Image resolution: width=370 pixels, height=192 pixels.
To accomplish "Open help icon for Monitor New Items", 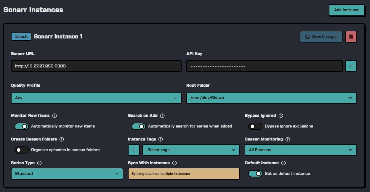I will [x=55, y=116].
